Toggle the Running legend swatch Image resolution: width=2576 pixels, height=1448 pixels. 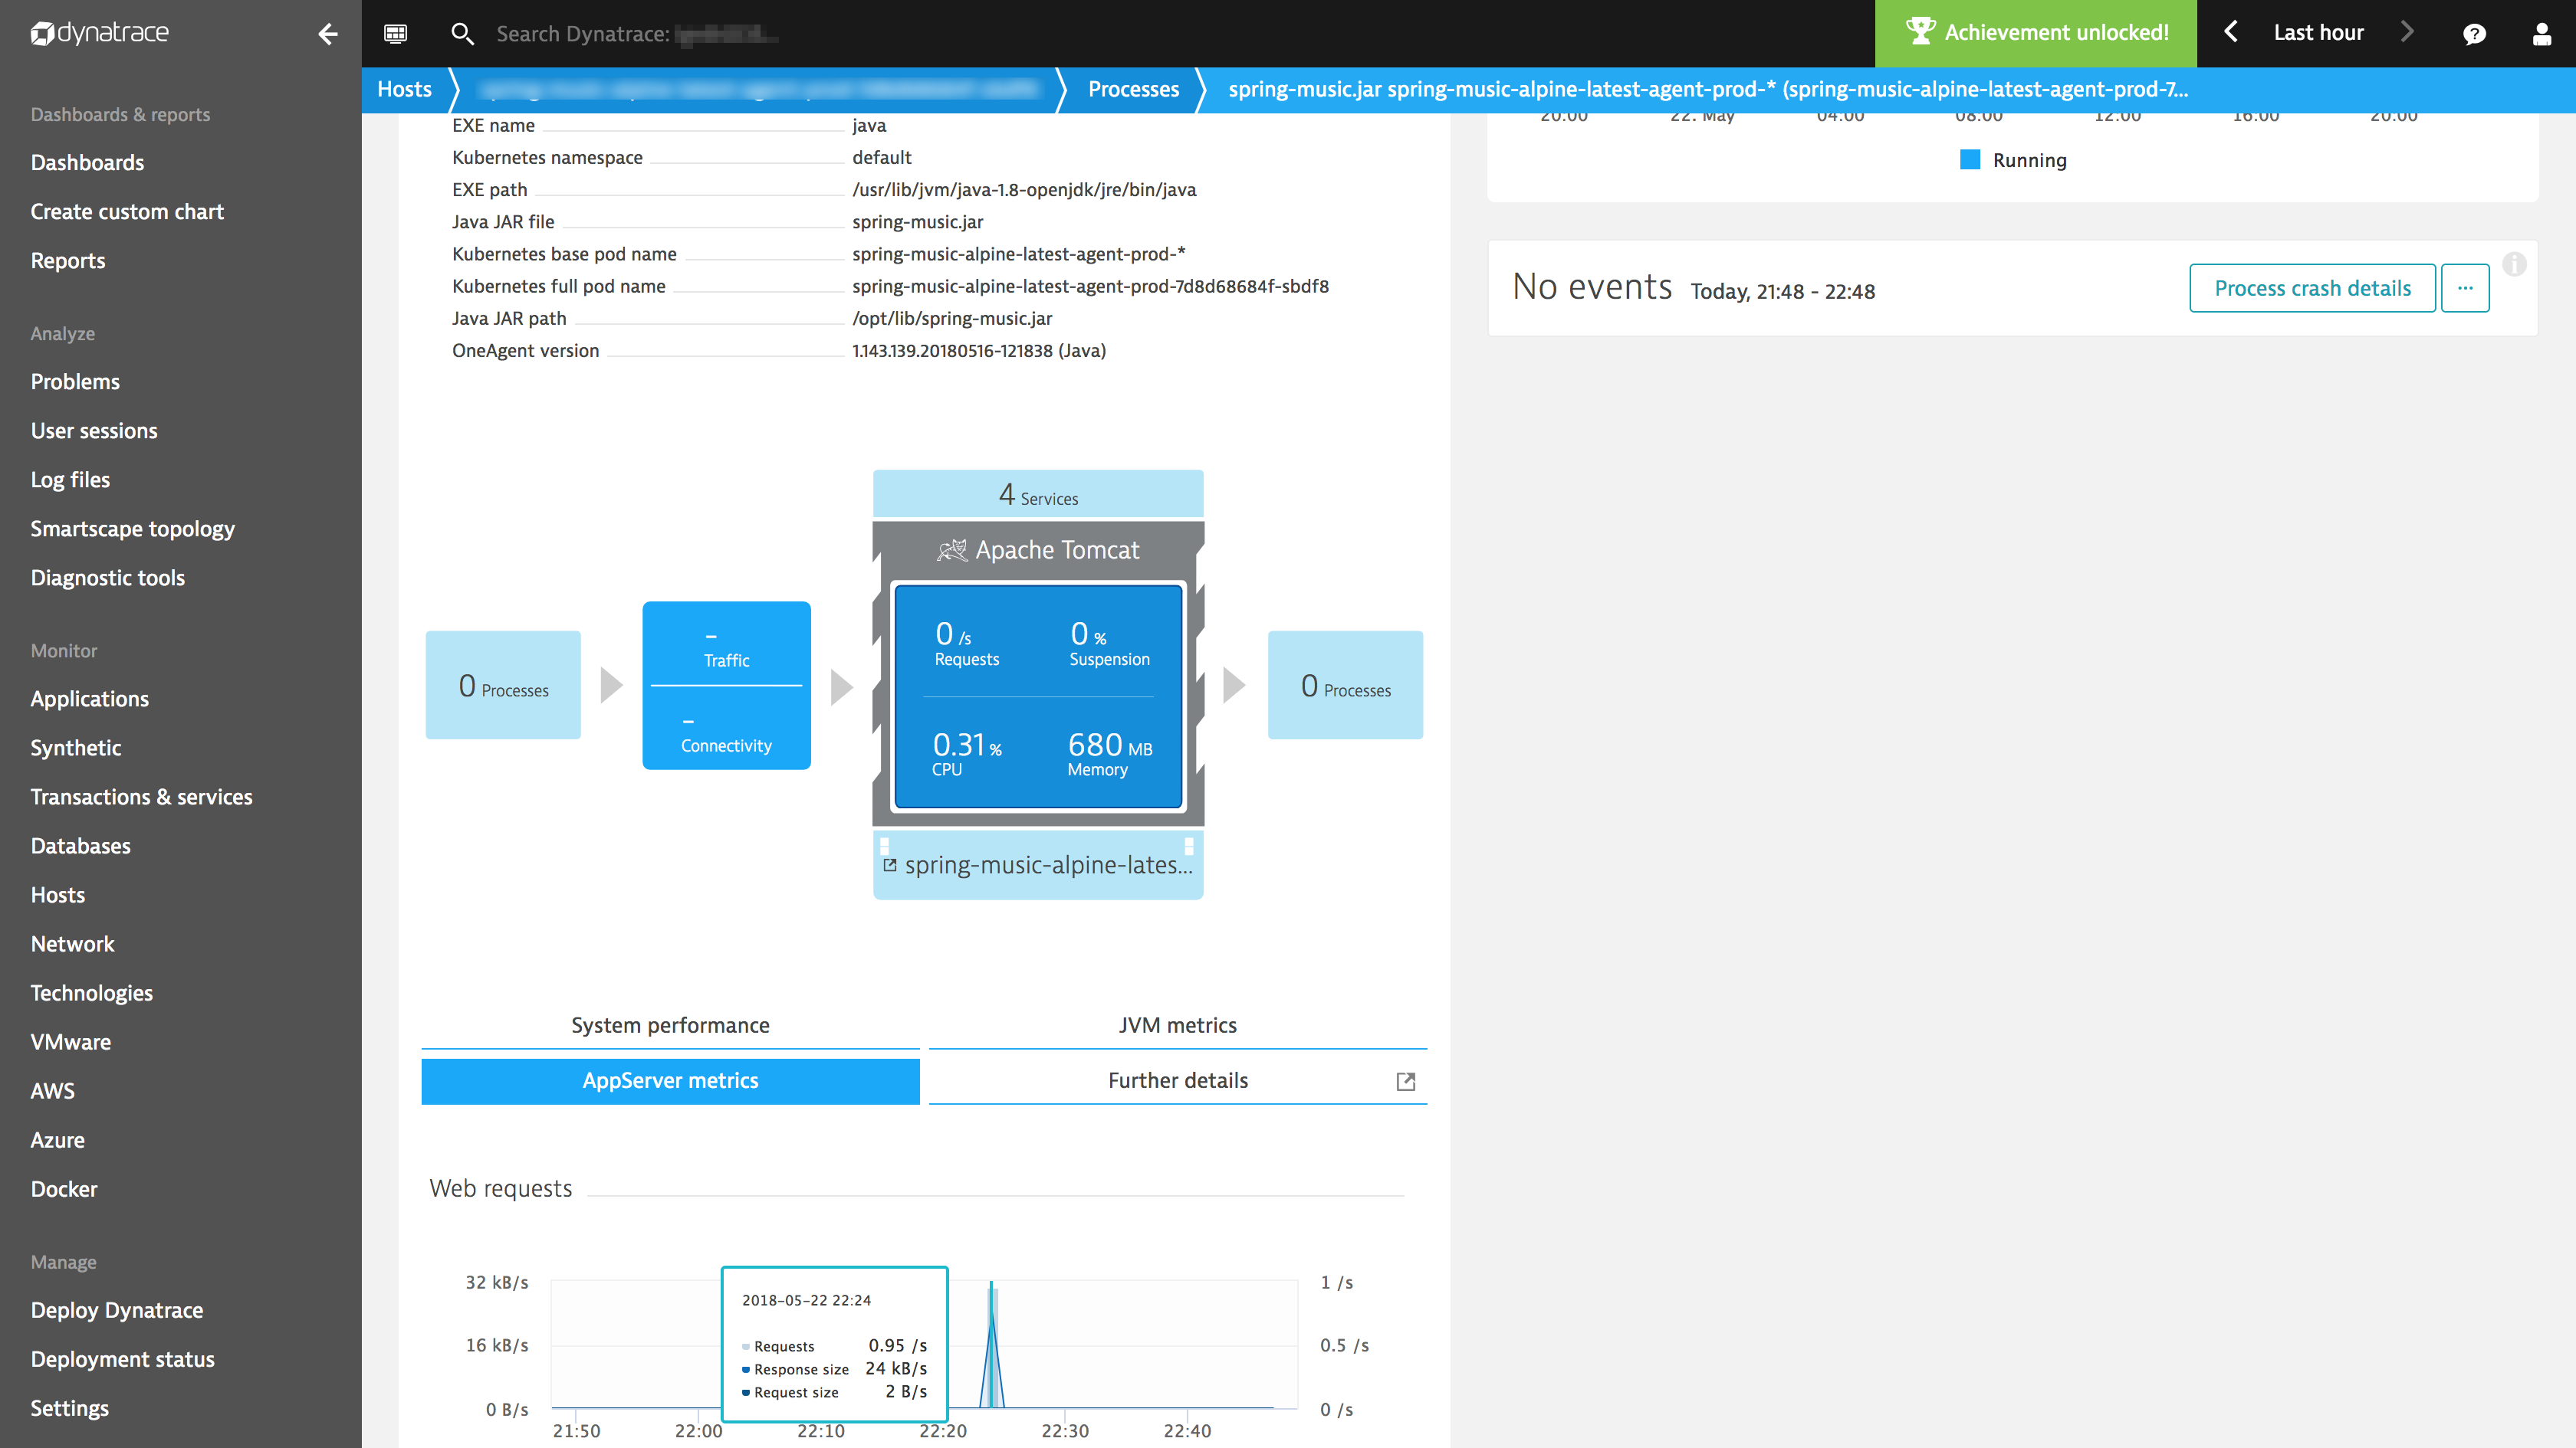1969,160
